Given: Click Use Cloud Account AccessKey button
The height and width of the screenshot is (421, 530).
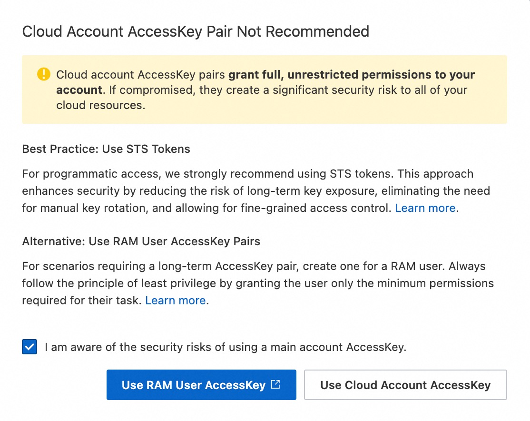Looking at the screenshot, I should coord(405,385).
